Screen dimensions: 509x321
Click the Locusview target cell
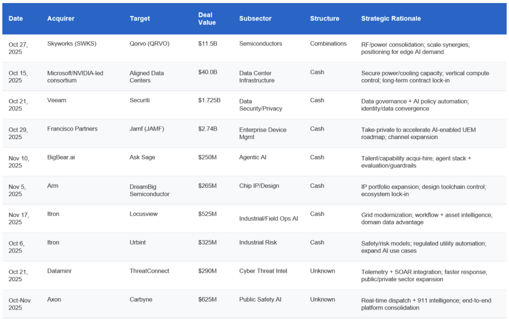tap(144, 214)
